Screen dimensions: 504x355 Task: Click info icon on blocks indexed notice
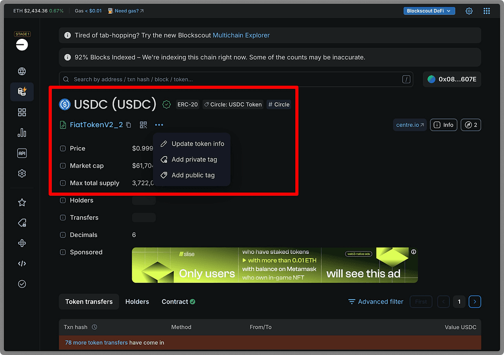(68, 57)
